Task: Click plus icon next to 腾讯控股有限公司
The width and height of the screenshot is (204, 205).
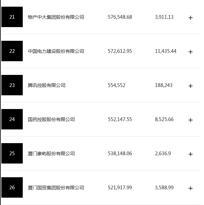Action: [x=191, y=86]
